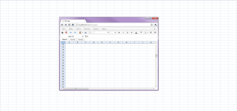Screen dimensions: 237x111
Task: Select row 60 header
Action: click(63, 66)
